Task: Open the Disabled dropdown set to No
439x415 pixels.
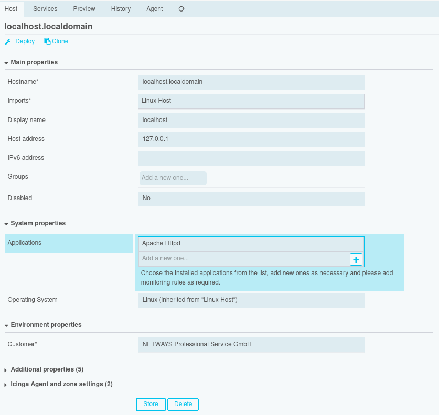Action: click(251, 199)
